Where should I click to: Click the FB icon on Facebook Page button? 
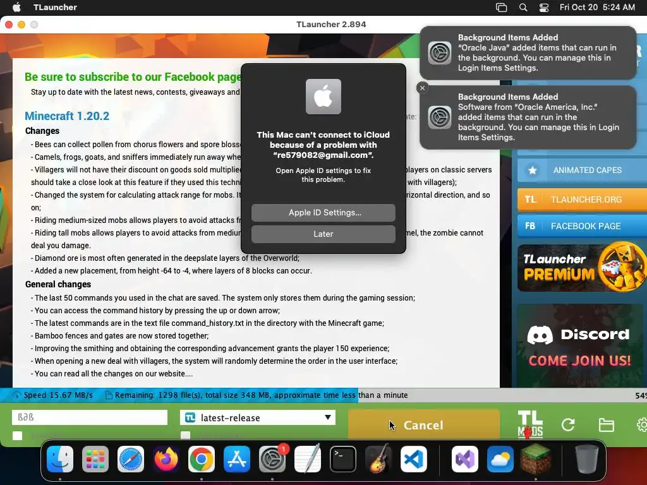(530, 226)
